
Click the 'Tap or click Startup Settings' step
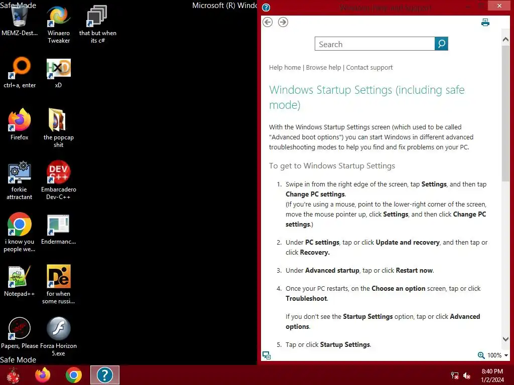[x=328, y=344]
